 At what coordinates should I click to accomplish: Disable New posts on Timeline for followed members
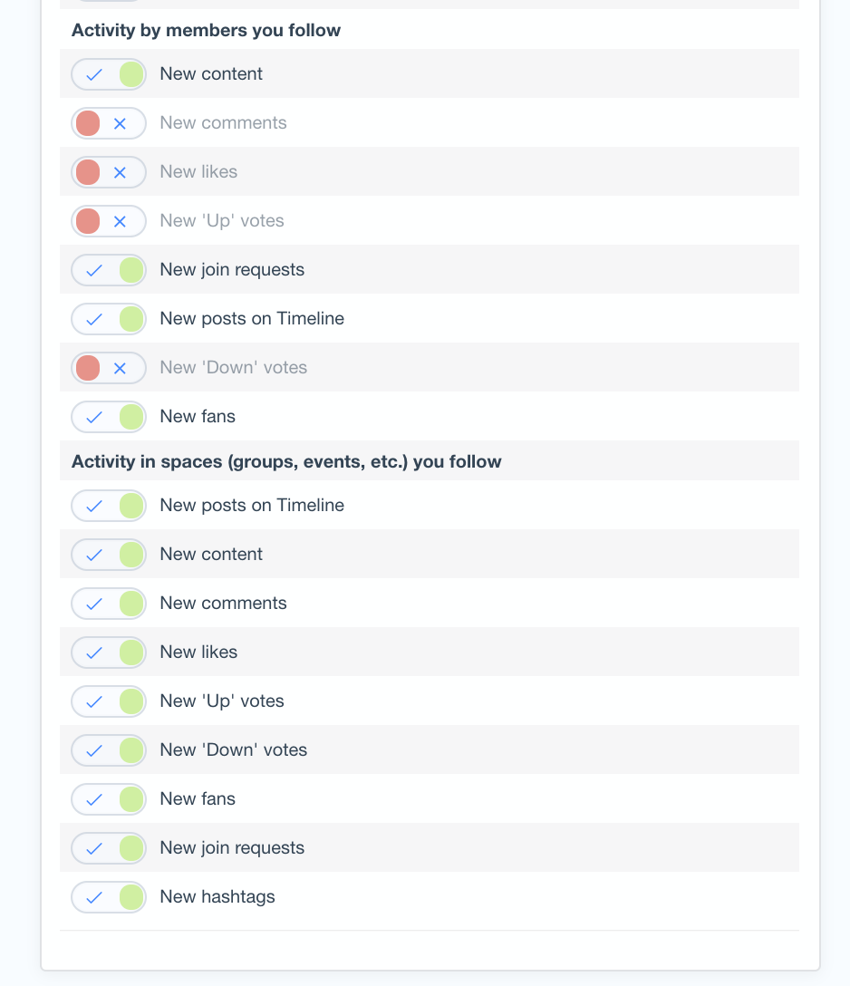[x=109, y=319]
